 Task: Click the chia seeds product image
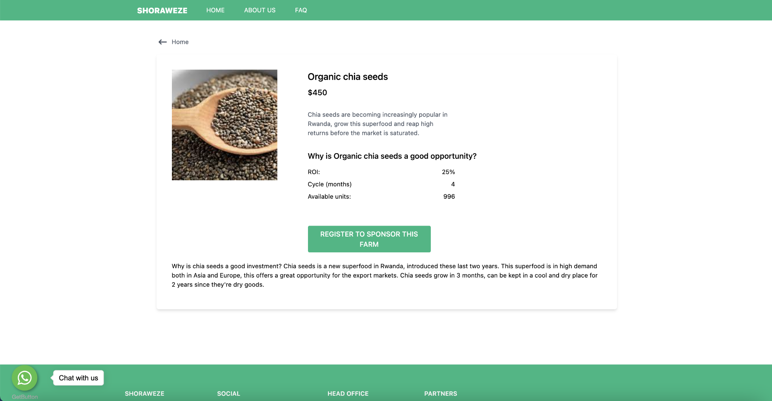point(224,125)
